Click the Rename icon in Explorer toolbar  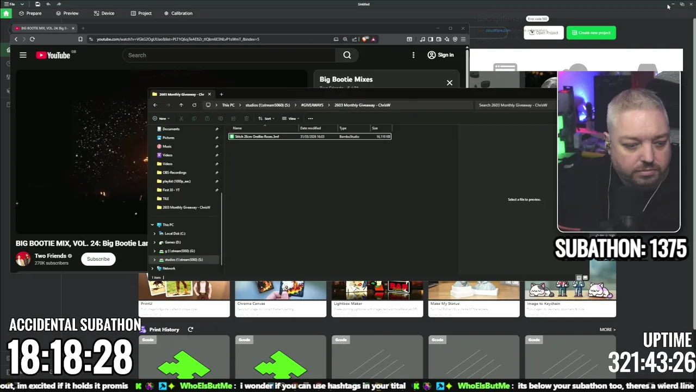(220, 119)
